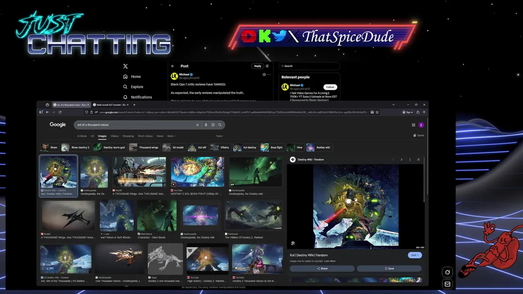
Task: Select the Destiny worm god chip
Action: pos(110,147)
